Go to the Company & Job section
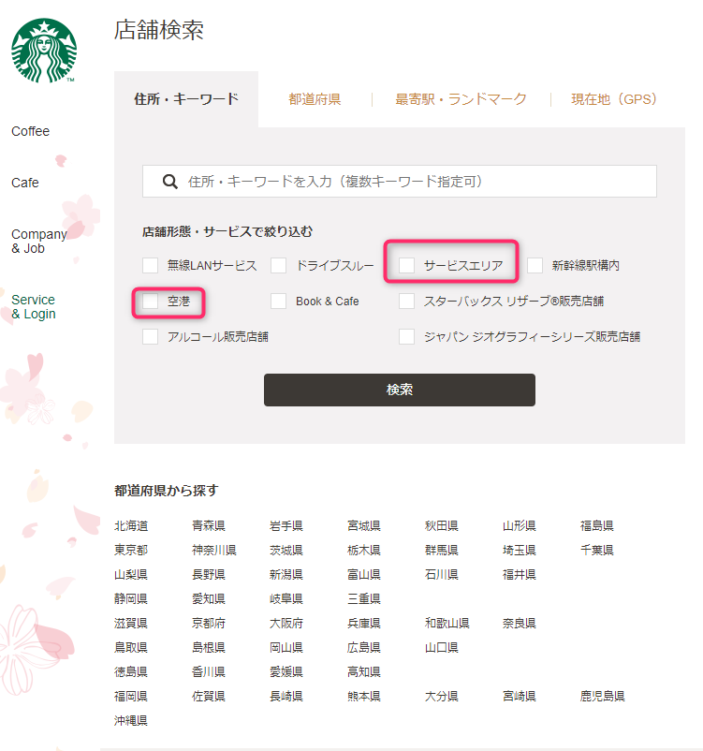The image size is (703, 751). click(38, 242)
